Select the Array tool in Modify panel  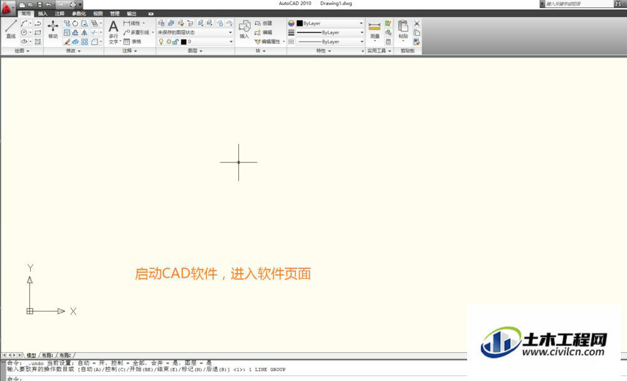click(85, 41)
